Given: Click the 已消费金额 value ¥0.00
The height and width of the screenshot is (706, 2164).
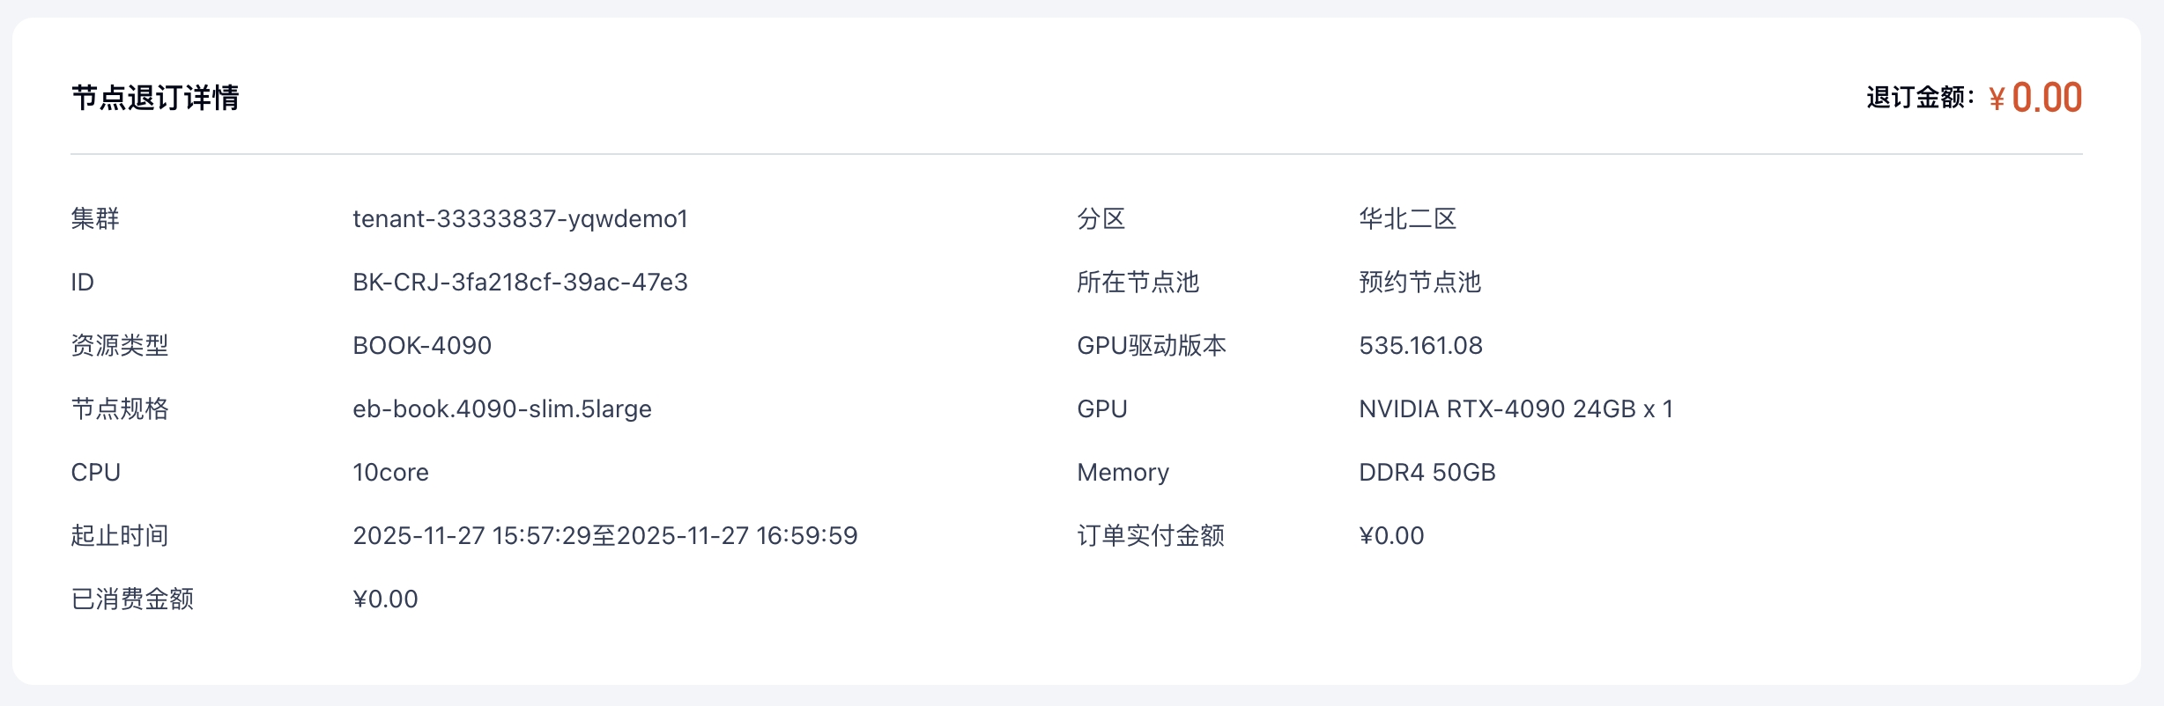Looking at the screenshot, I should [x=385, y=599].
